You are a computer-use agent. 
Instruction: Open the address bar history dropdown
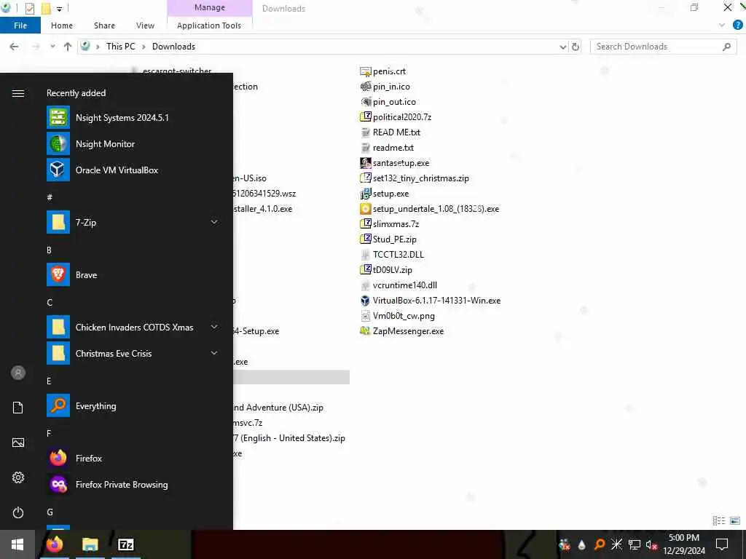click(x=563, y=47)
